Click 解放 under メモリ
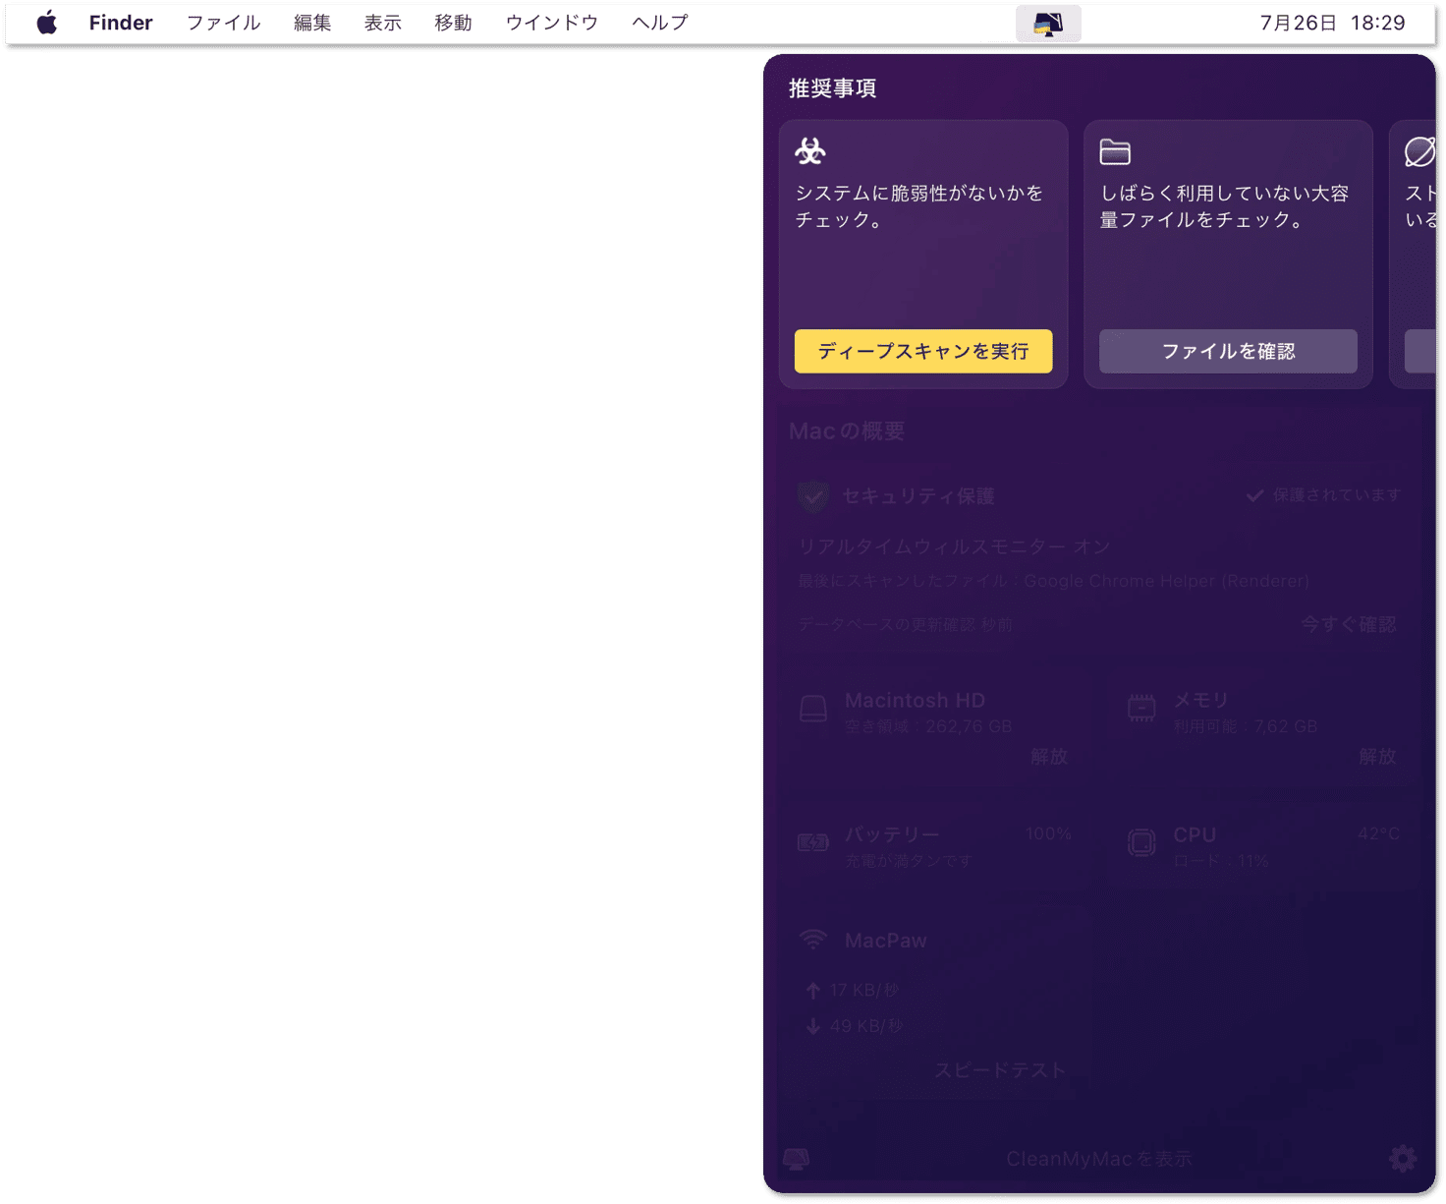The height and width of the screenshot is (1204, 1446). (1377, 756)
